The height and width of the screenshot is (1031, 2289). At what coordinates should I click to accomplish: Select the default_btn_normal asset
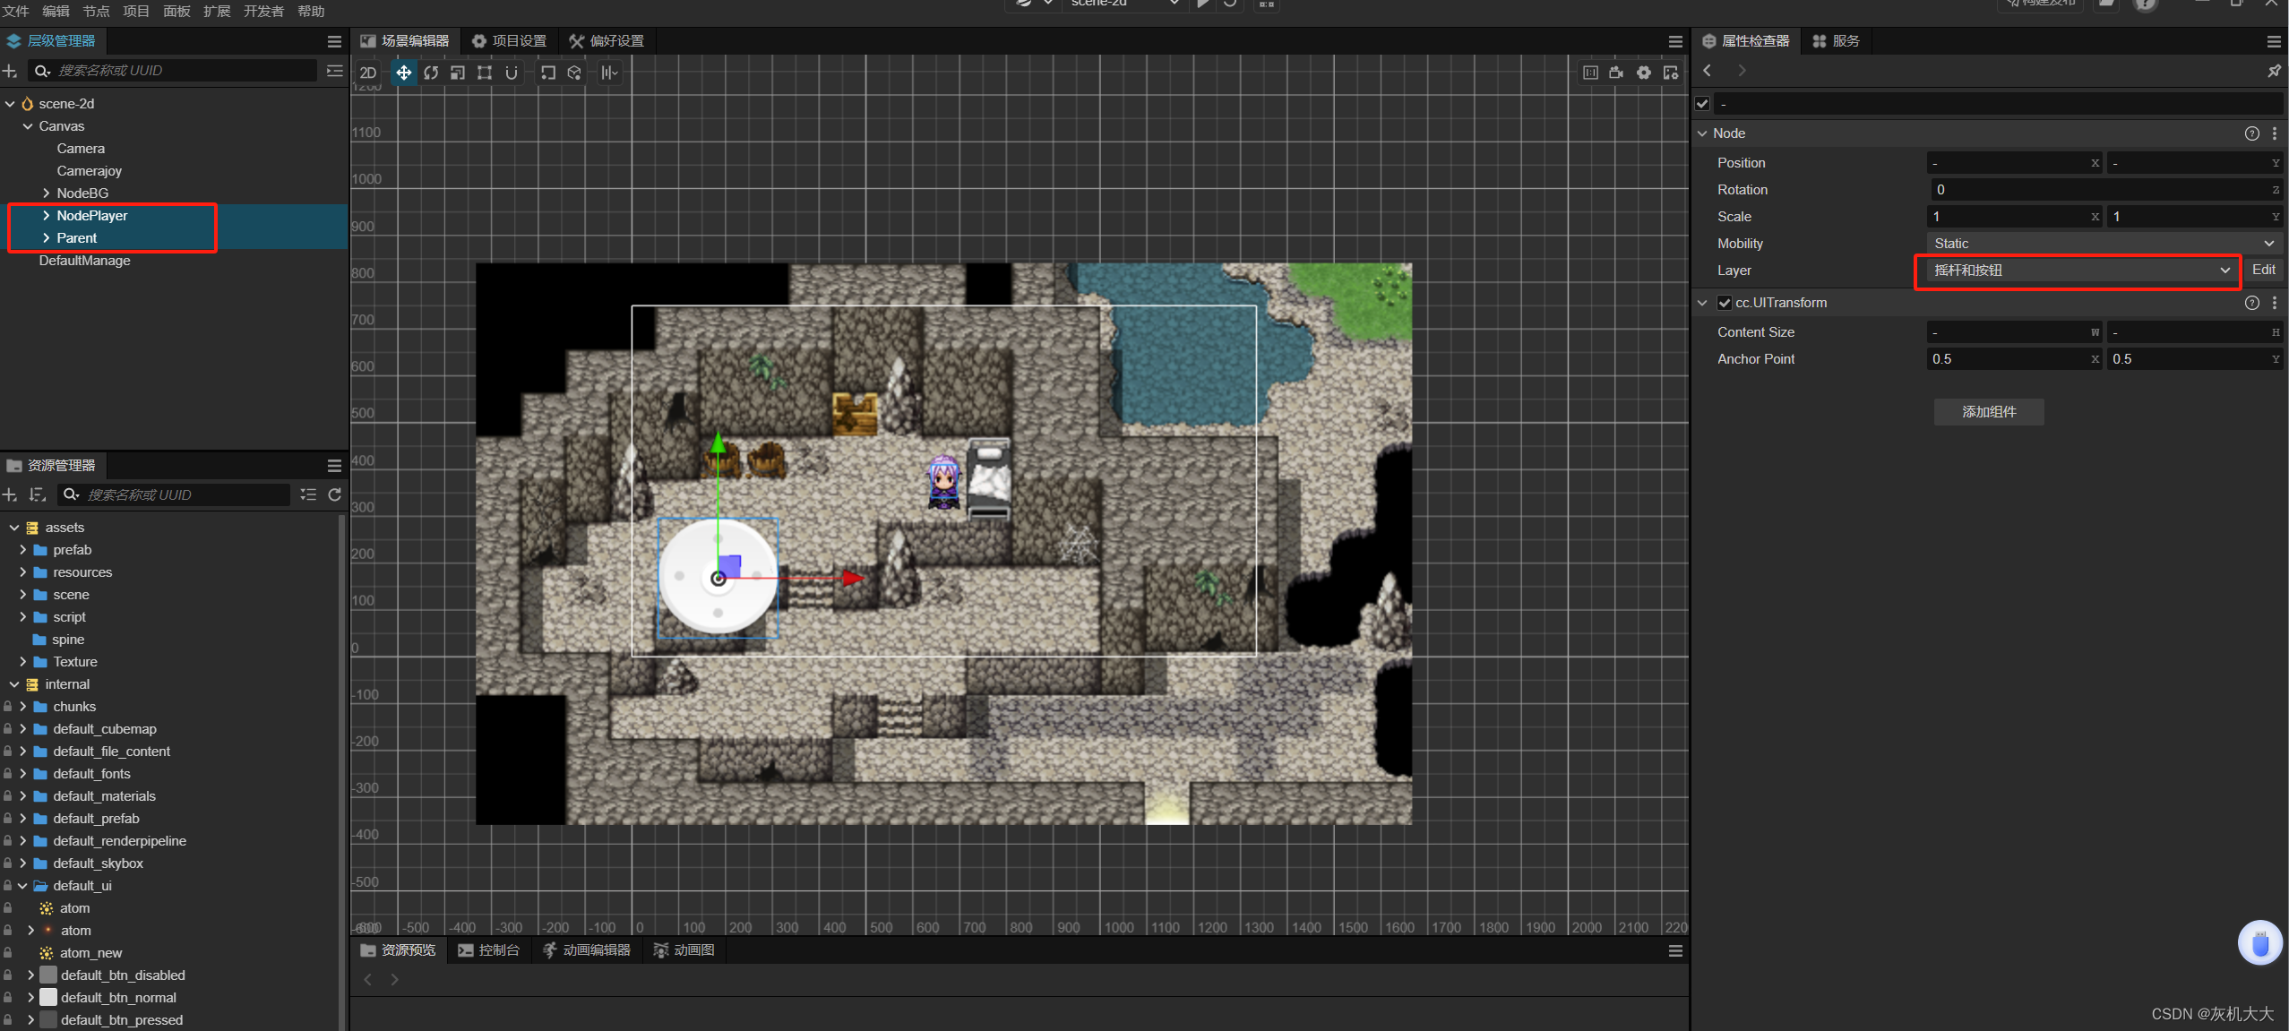[118, 998]
